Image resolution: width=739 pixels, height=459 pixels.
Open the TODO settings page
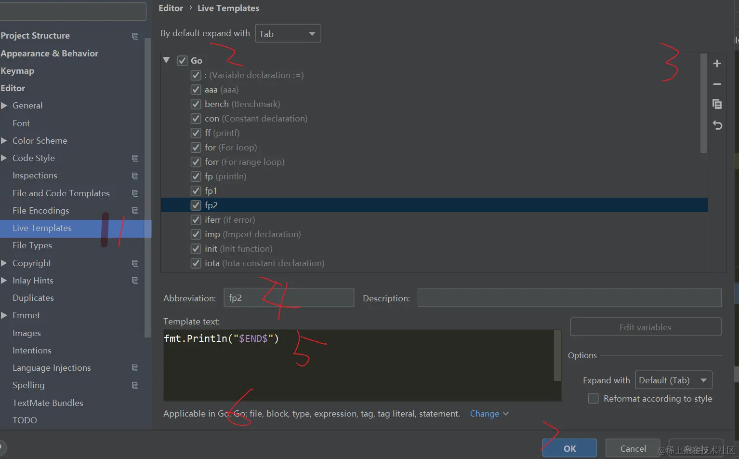coord(25,420)
